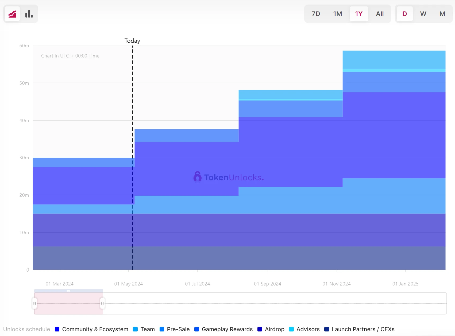This screenshot has height=336, width=455.
Task: Select the 1M time range
Action: point(337,14)
